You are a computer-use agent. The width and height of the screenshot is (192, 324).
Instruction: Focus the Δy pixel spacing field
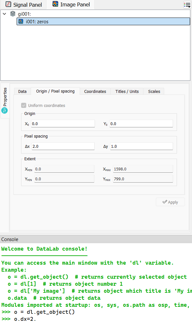pos(141,146)
